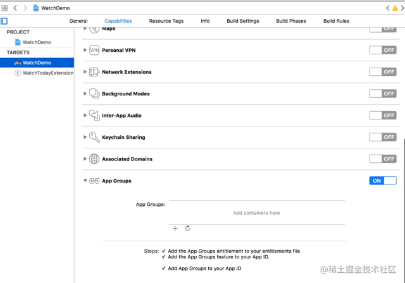Click the Personal VPN icon
405x283 pixels.
(x=94, y=51)
